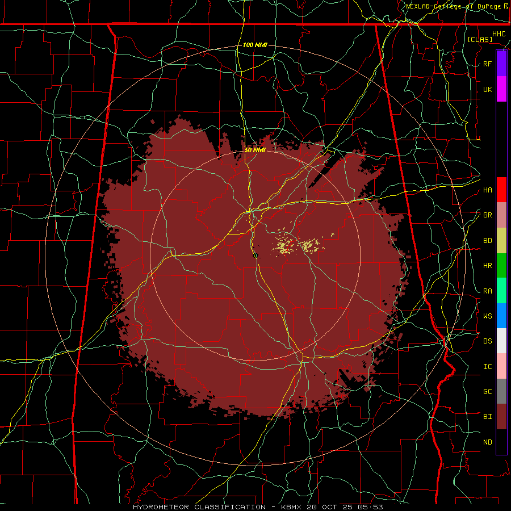Viewport: 511px width, 511px height.
Task: Click the IC legend label text
Action: point(487,367)
